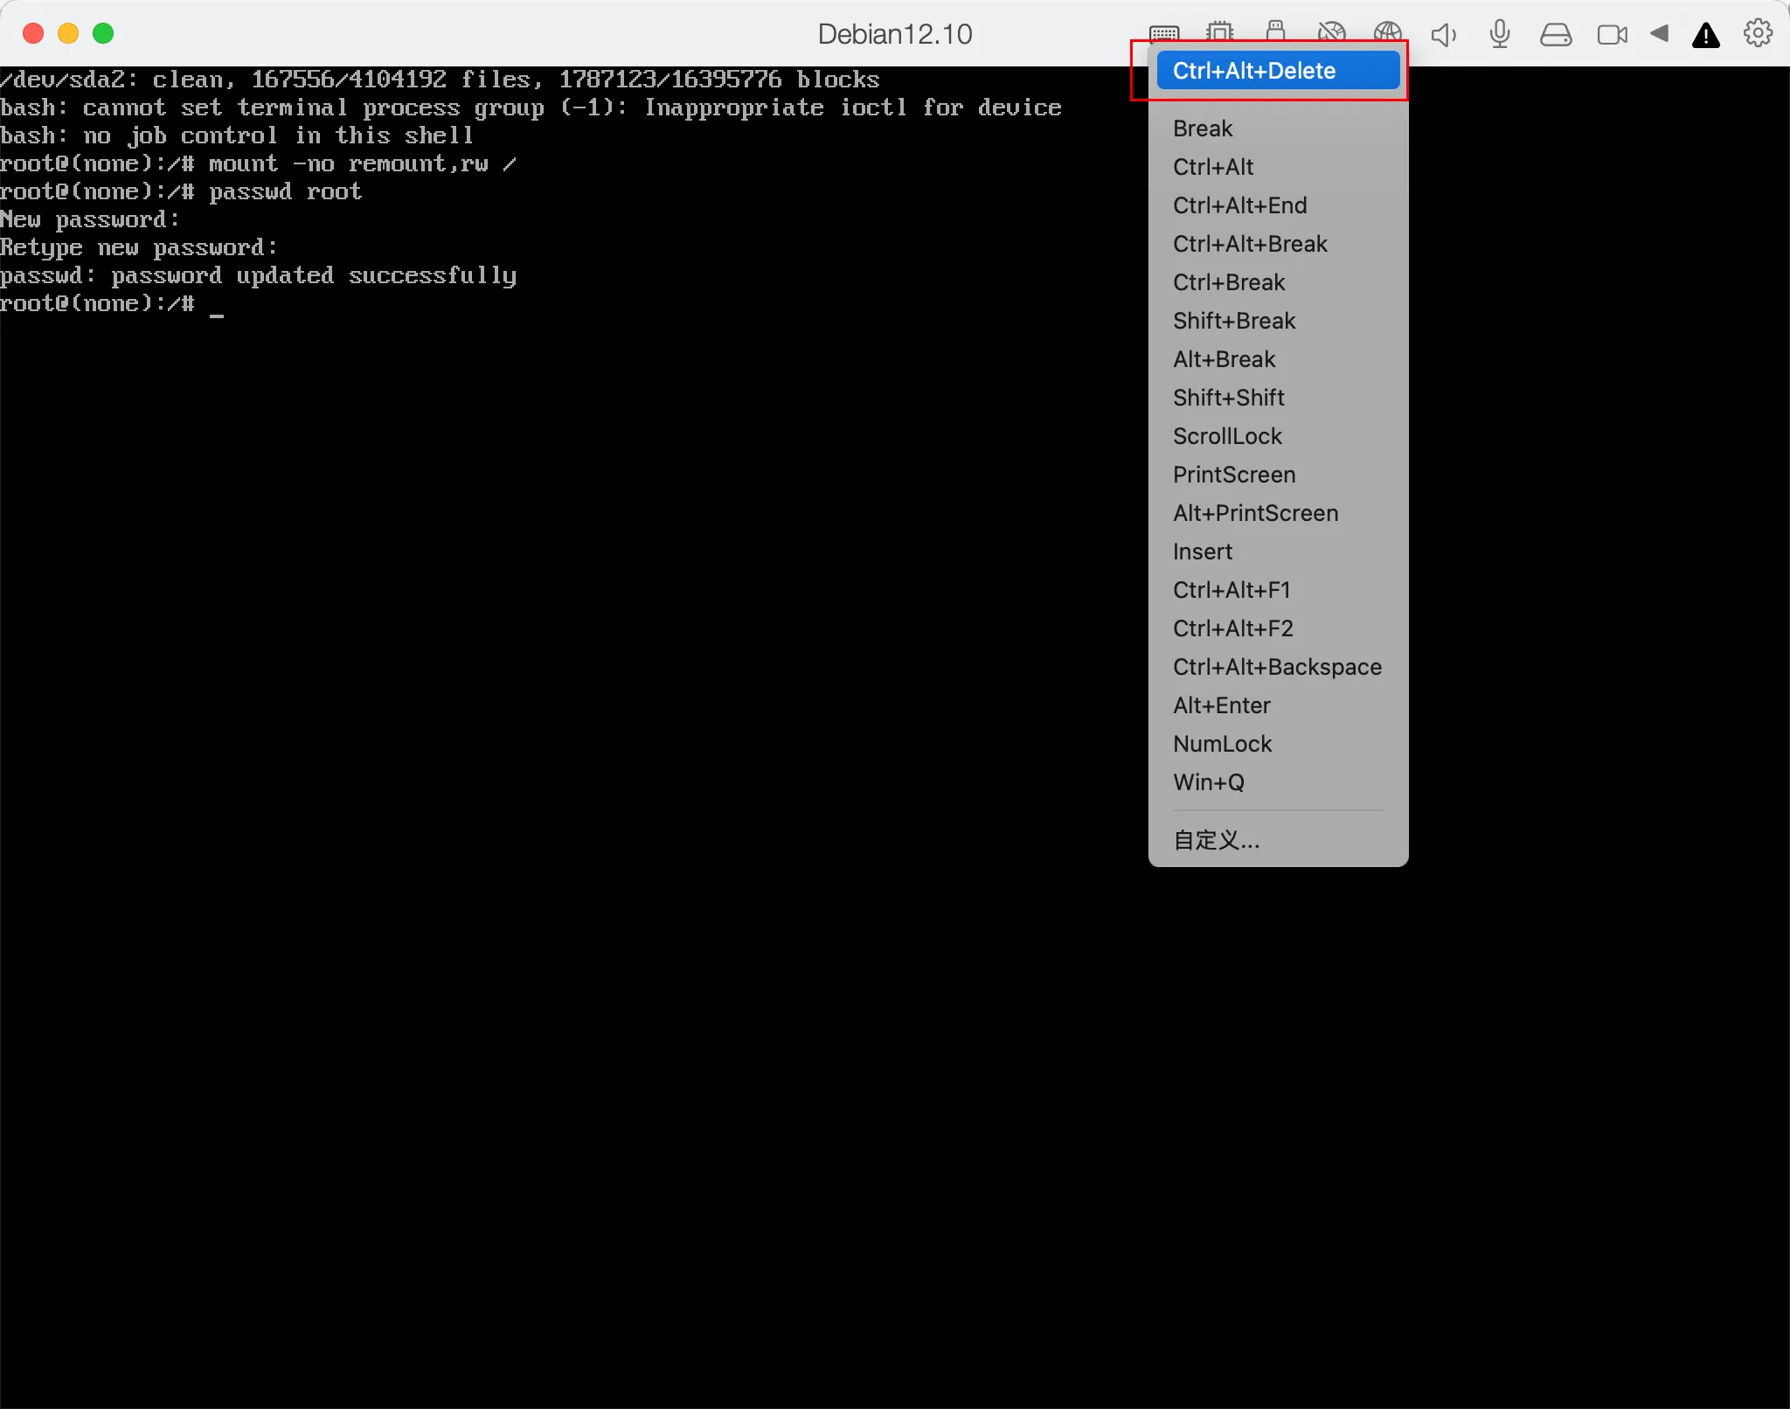Open the CPU chip settings icon
1790x1409 pixels.
click(1219, 33)
